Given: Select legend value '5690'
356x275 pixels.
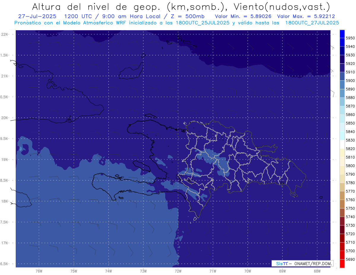Looking at the screenshot, I should [x=350, y=259].
